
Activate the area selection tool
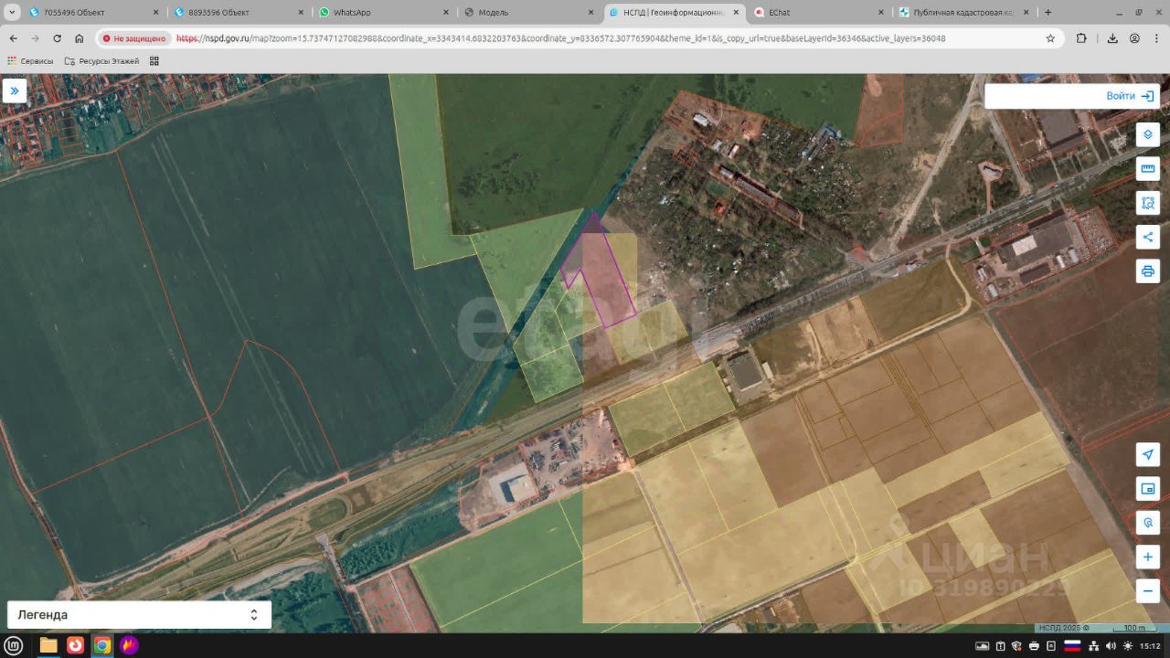(1147, 203)
